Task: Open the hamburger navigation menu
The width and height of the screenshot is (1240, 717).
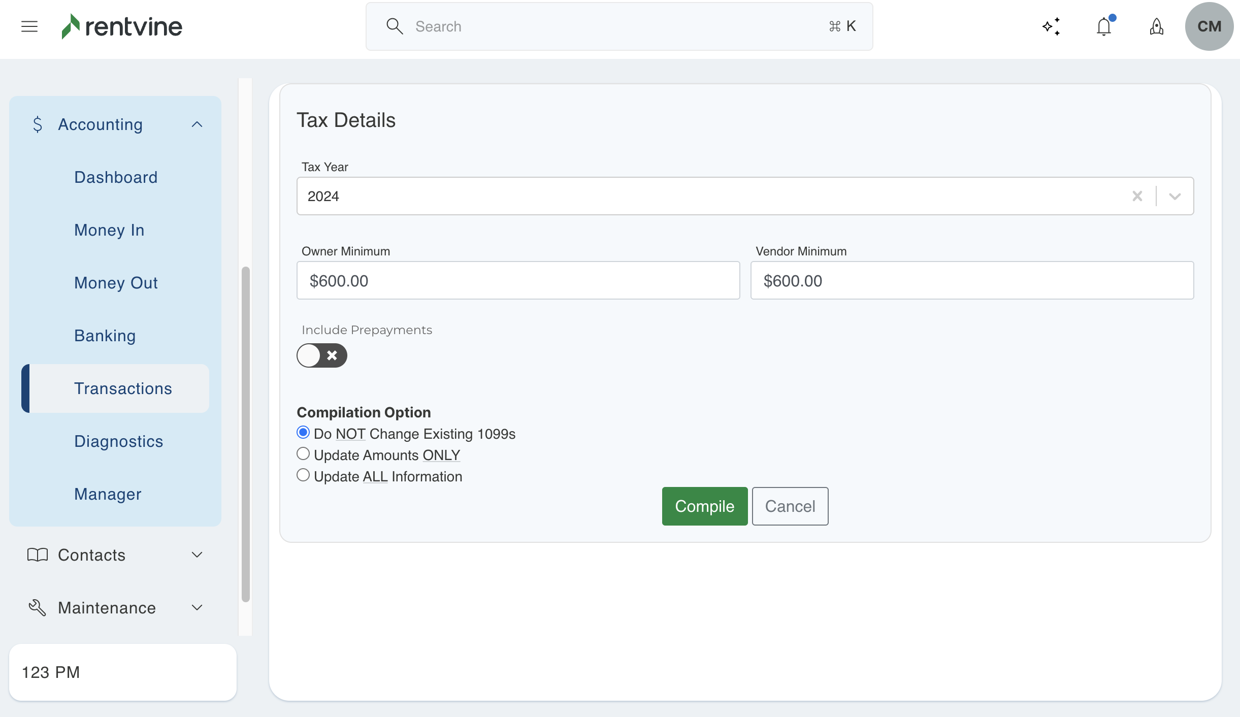Action: tap(29, 26)
